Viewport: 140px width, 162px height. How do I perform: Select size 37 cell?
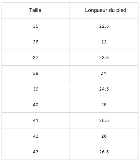(x=36, y=58)
